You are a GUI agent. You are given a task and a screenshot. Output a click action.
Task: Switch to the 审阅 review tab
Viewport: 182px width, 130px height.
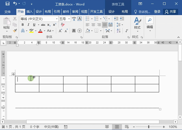pos(75,12)
